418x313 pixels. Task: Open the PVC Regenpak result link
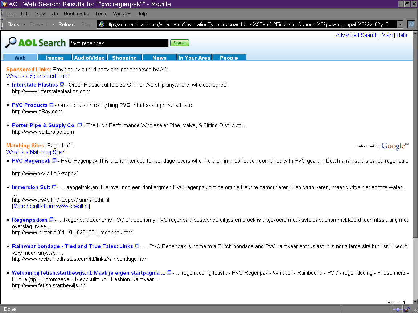pyautogui.click(x=31, y=161)
